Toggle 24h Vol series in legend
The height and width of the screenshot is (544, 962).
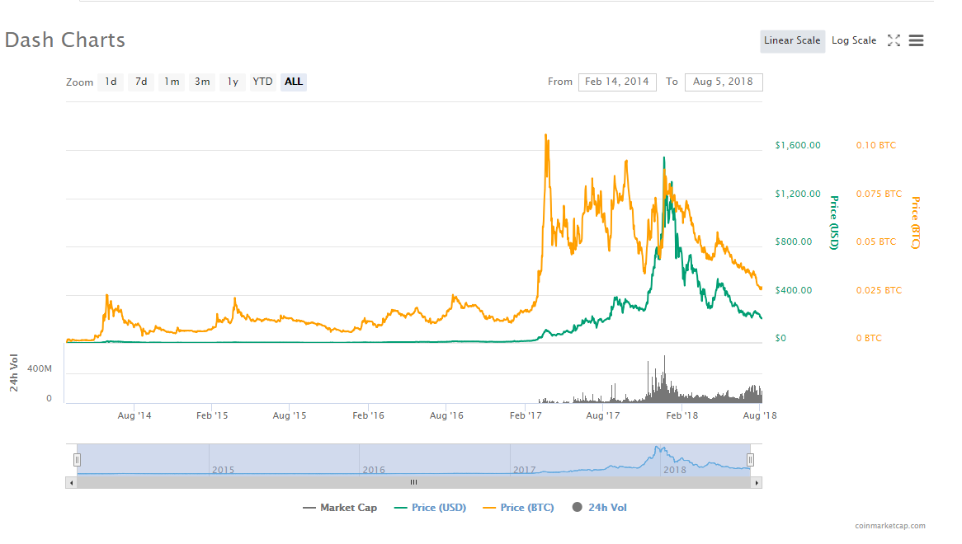(x=600, y=507)
